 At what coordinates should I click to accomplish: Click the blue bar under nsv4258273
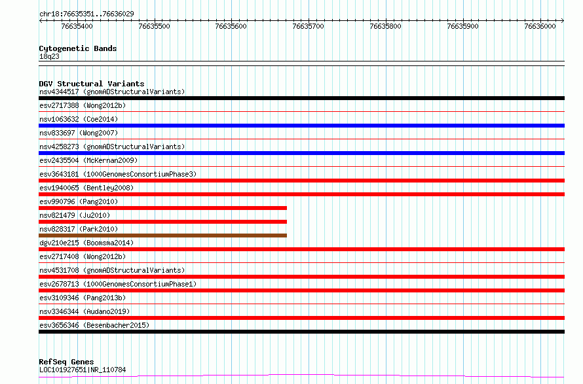pyautogui.click(x=301, y=153)
